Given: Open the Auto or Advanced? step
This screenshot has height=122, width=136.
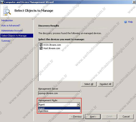Looking at the screenshot, I should 11,25.
